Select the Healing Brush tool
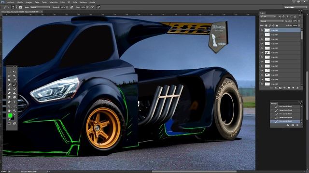 point(9,85)
